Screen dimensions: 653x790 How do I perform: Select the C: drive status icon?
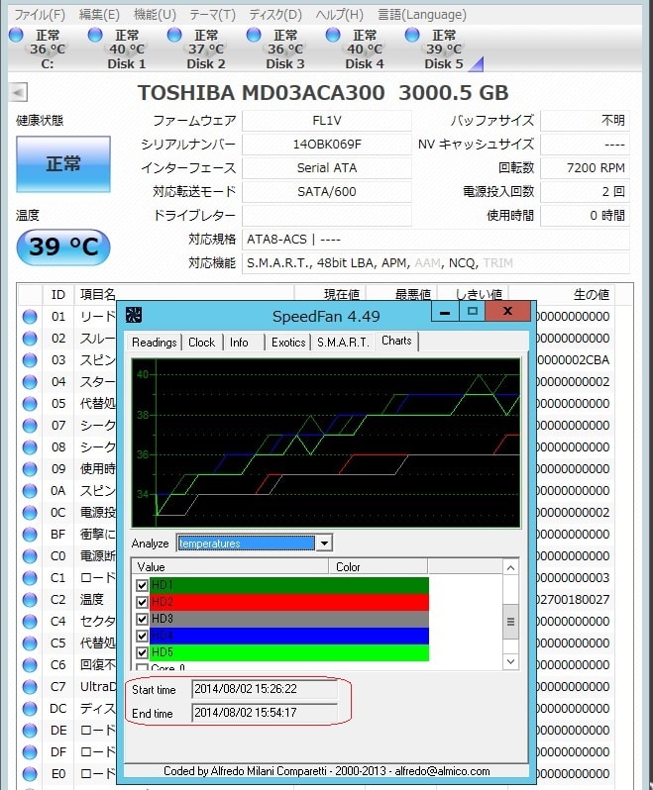(16, 36)
